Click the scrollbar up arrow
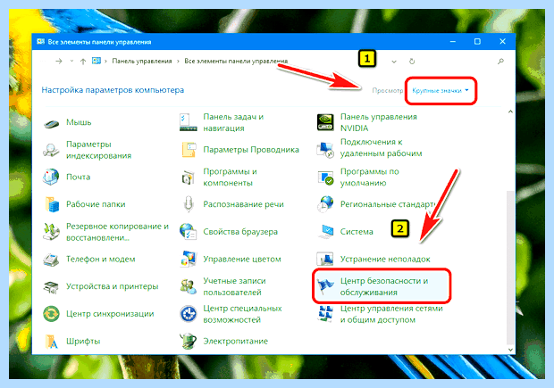Viewport: 554px width, 388px height. pyautogui.click(x=510, y=112)
